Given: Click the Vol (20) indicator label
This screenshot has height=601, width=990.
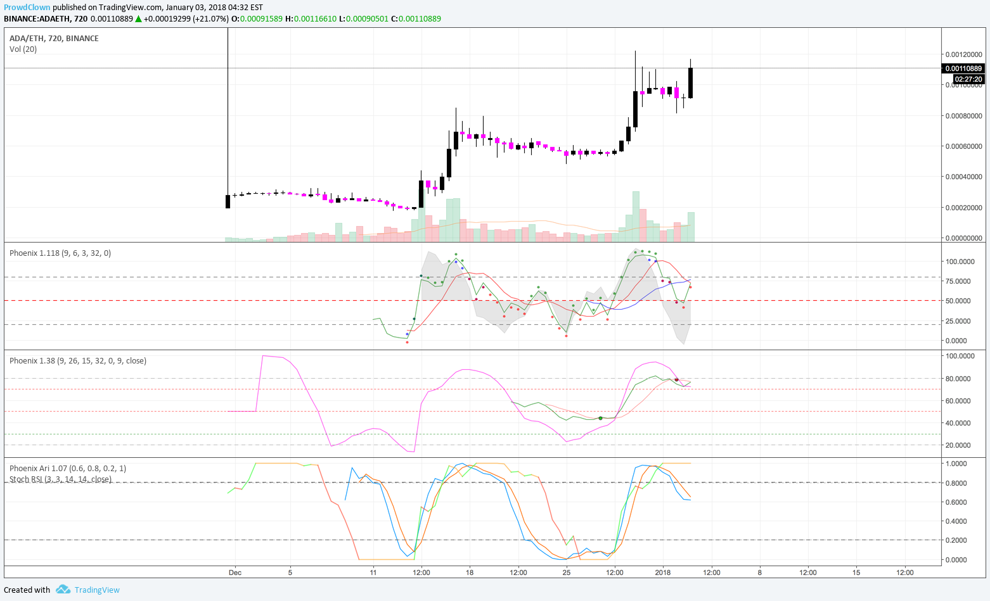Looking at the screenshot, I should coord(23,49).
